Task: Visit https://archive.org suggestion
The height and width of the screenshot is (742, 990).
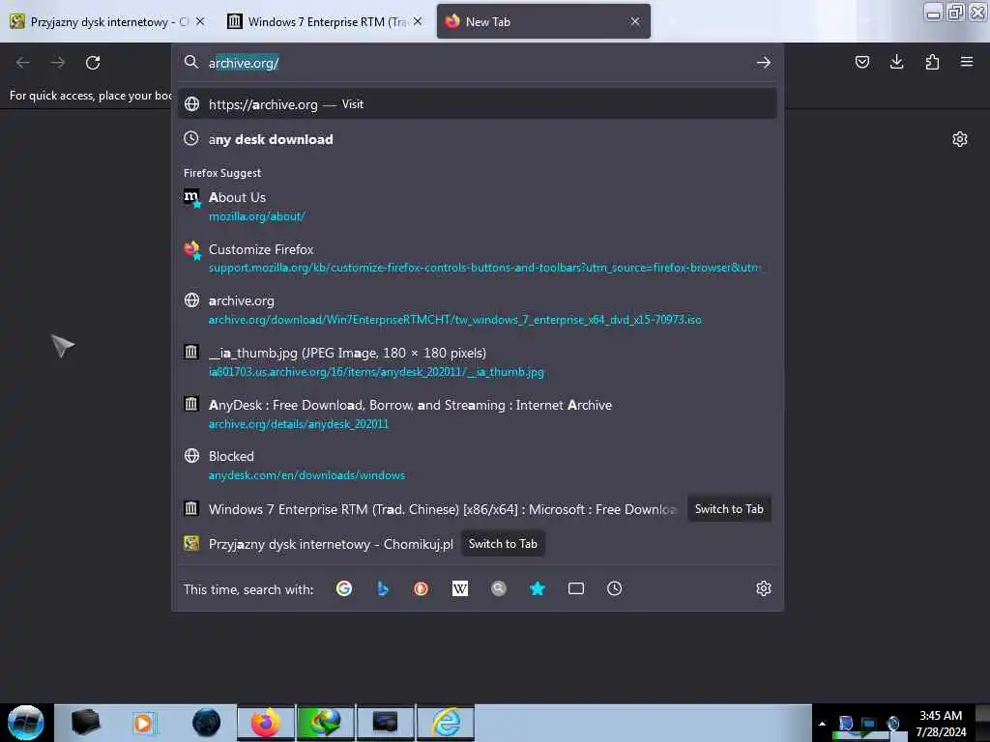Action: click(478, 104)
